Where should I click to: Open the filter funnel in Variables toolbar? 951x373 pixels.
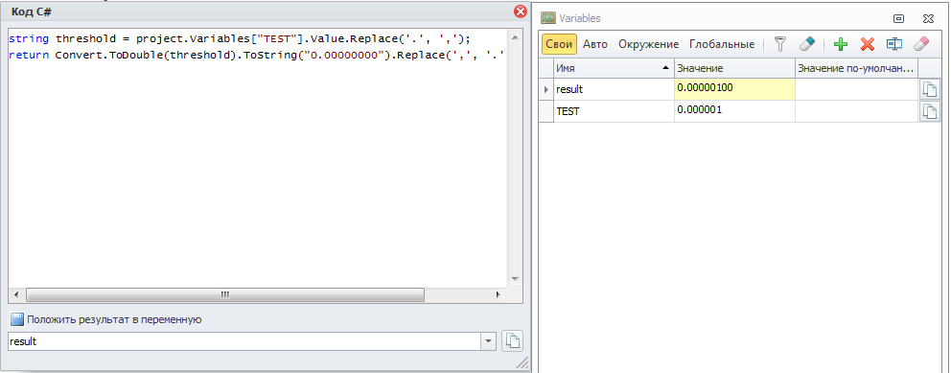click(780, 44)
